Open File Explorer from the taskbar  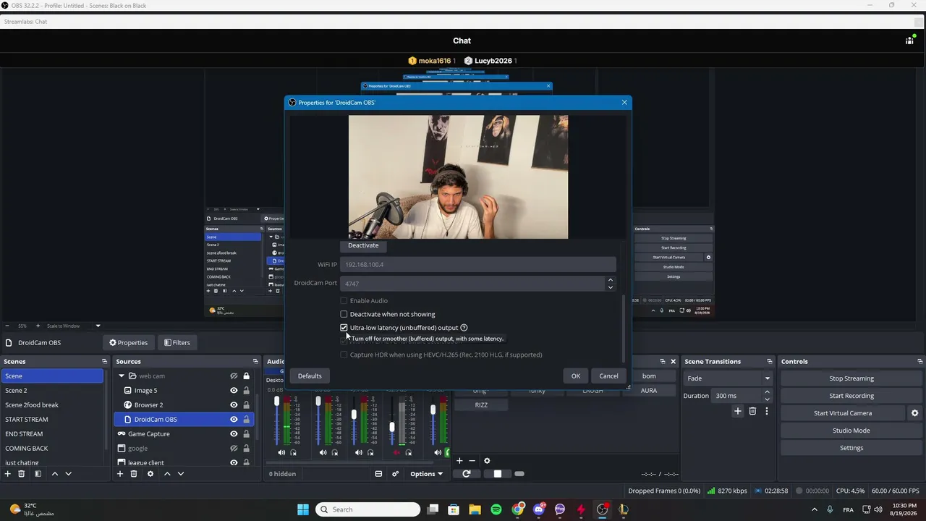[x=475, y=509]
